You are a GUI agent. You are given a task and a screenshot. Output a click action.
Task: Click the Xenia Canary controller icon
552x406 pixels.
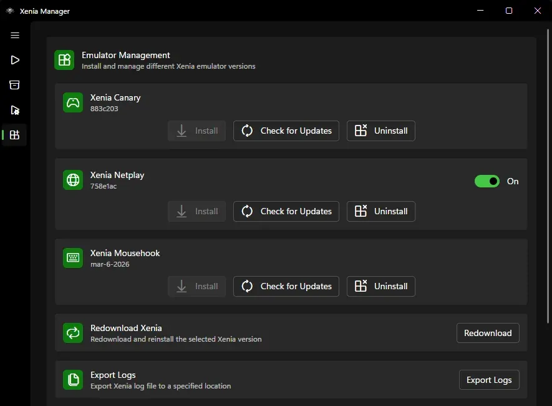(73, 102)
